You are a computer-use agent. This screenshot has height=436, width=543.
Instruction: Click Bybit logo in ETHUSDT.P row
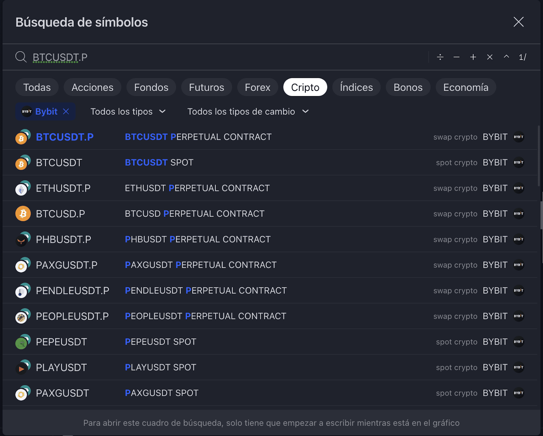tap(519, 188)
